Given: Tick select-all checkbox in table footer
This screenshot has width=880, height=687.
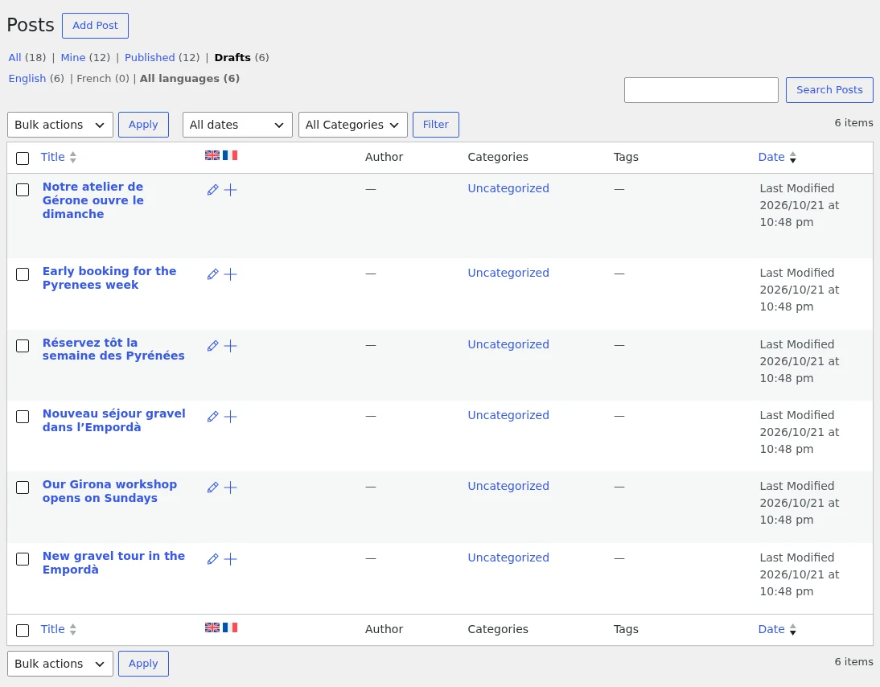Looking at the screenshot, I should (23, 631).
